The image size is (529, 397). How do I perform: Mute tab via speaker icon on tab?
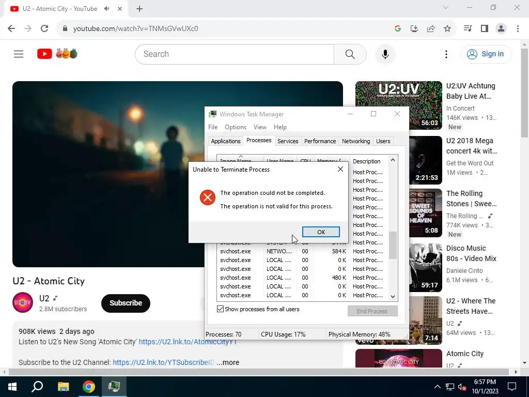107,9
